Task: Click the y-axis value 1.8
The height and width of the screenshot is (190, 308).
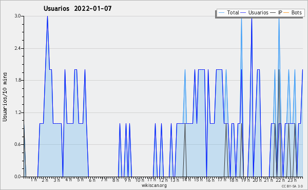Action: (17, 80)
